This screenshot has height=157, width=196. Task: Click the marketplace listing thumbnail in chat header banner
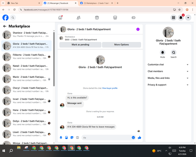61,38
